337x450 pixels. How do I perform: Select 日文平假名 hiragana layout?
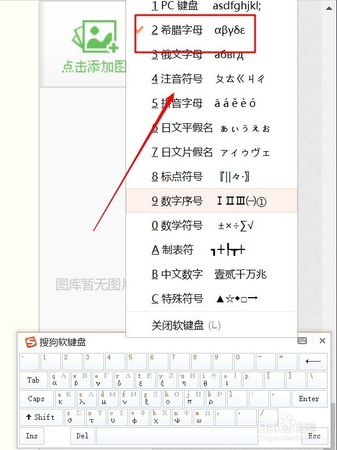[211, 128]
